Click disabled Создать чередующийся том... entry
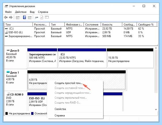The width and height of the screenshot is (162, 125). pos(73,93)
